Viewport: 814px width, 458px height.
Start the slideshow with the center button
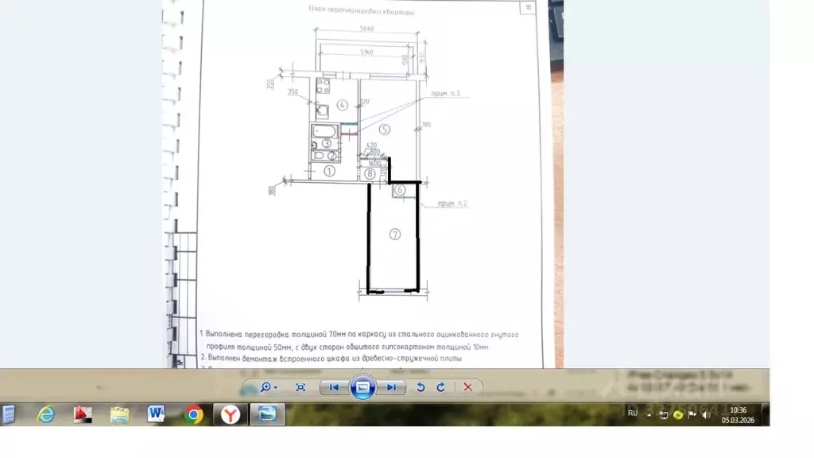coord(362,387)
